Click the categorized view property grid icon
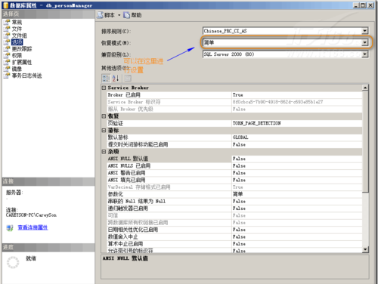Viewport: 378px width, 284px height. 106,79
